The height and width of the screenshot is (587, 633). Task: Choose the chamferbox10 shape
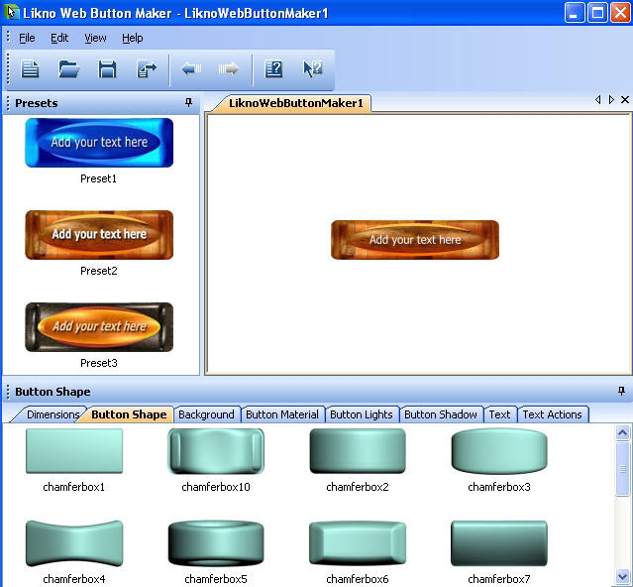click(216, 451)
